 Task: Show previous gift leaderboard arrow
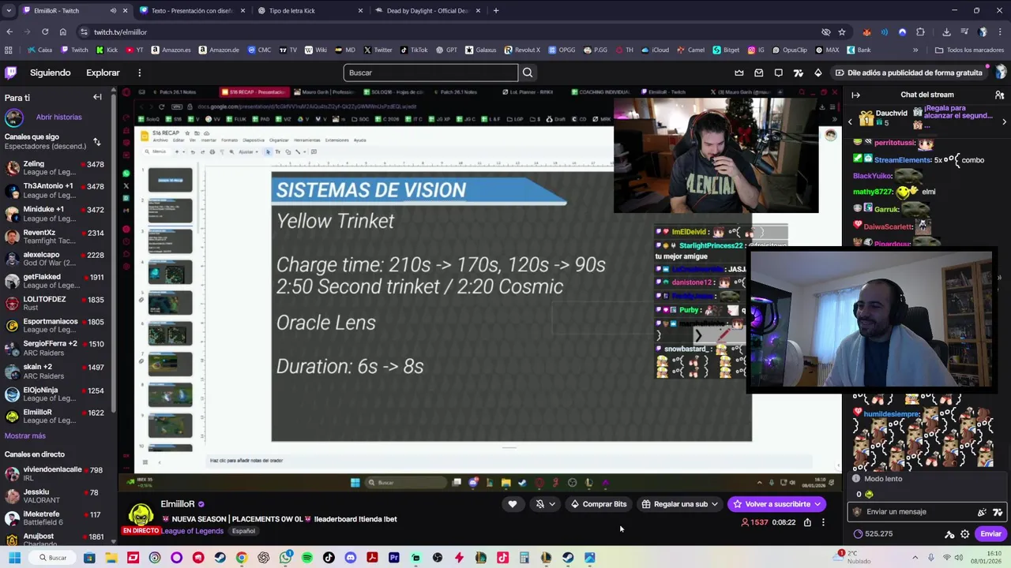click(x=851, y=121)
